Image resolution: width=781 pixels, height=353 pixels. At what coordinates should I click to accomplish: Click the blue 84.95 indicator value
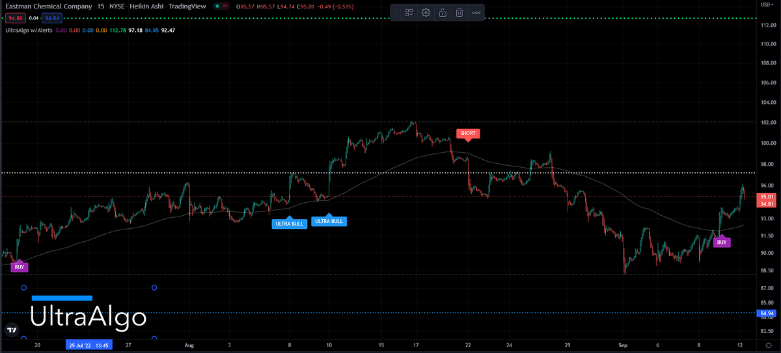point(152,30)
